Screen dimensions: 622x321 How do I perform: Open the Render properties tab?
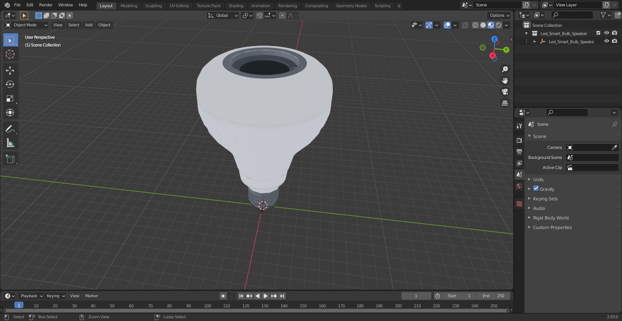tap(519, 140)
